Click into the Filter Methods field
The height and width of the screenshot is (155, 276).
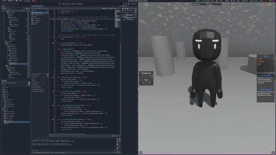coord(40,77)
